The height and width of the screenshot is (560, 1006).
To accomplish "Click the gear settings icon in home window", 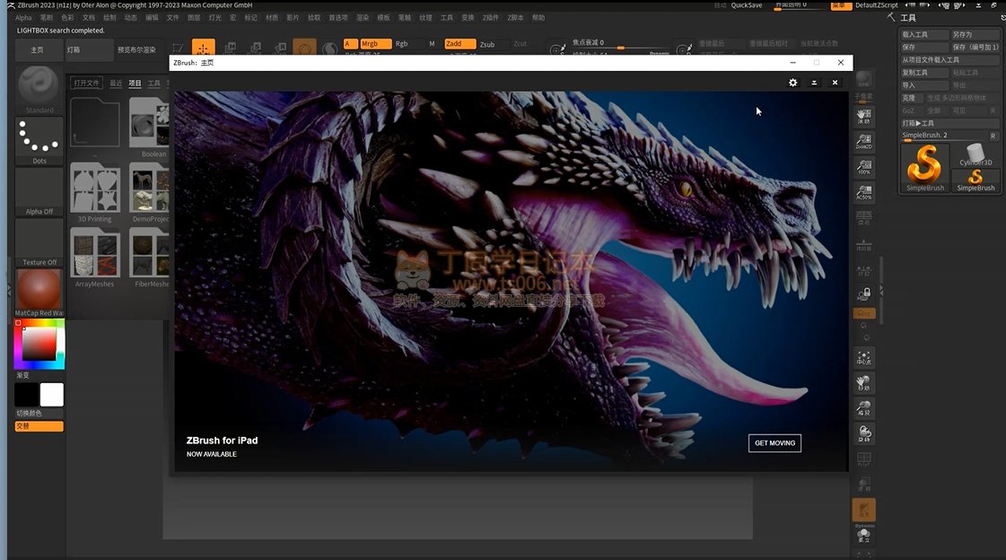I will [792, 83].
